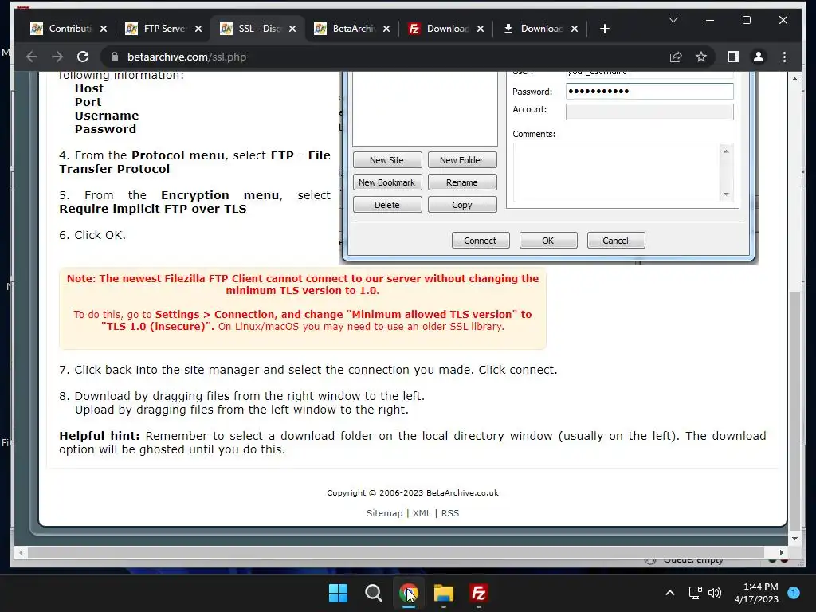Image resolution: width=816 pixels, height=612 pixels.
Task: Bookmark this page with the star
Action: click(x=701, y=57)
